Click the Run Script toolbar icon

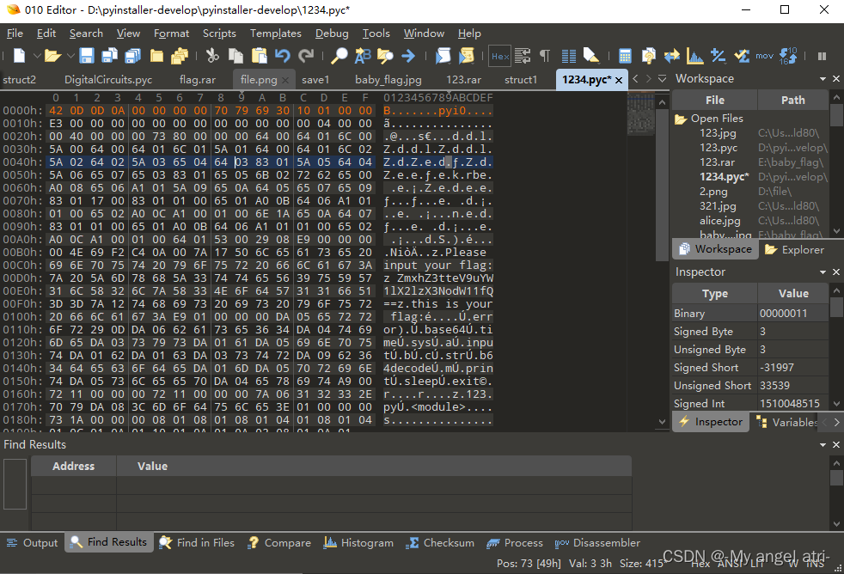(443, 55)
